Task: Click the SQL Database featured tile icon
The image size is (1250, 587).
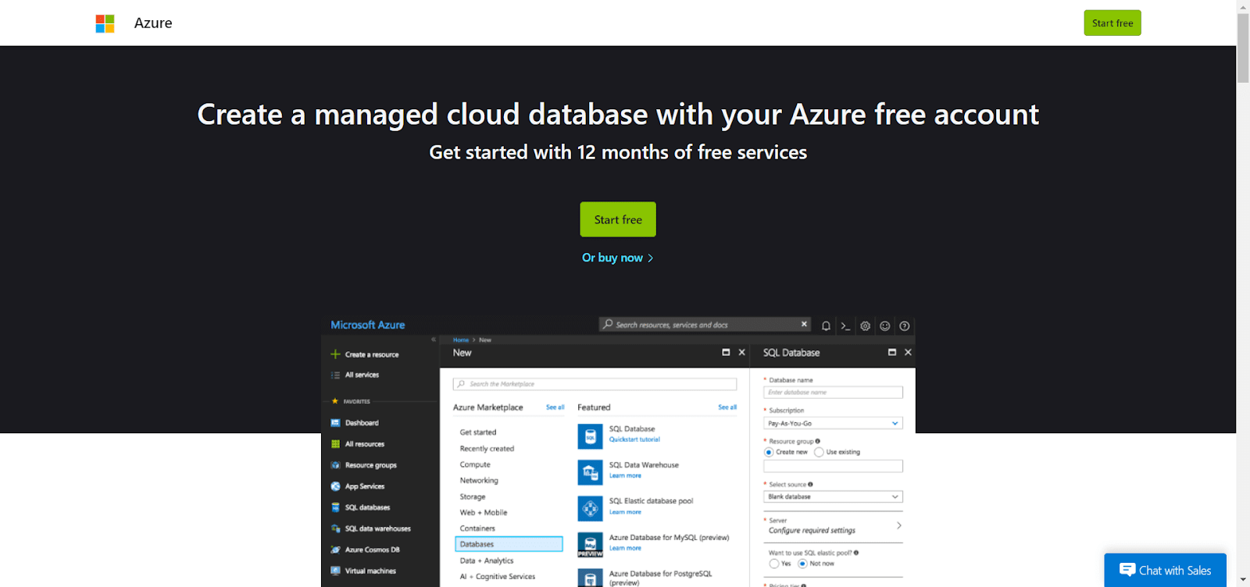Action: 590,436
